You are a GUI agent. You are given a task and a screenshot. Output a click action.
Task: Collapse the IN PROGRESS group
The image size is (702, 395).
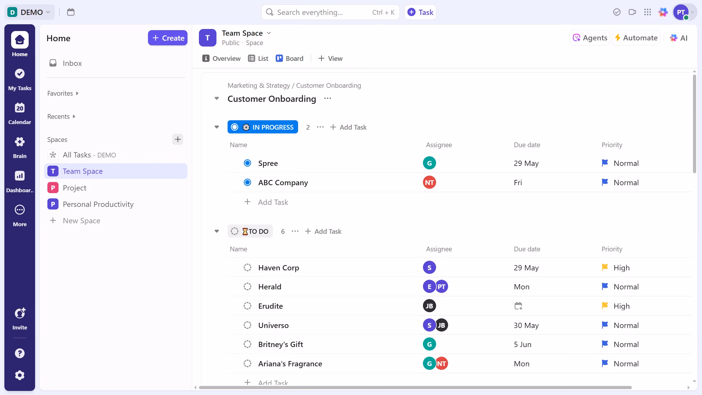pyautogui.click(x=217, y=127)
